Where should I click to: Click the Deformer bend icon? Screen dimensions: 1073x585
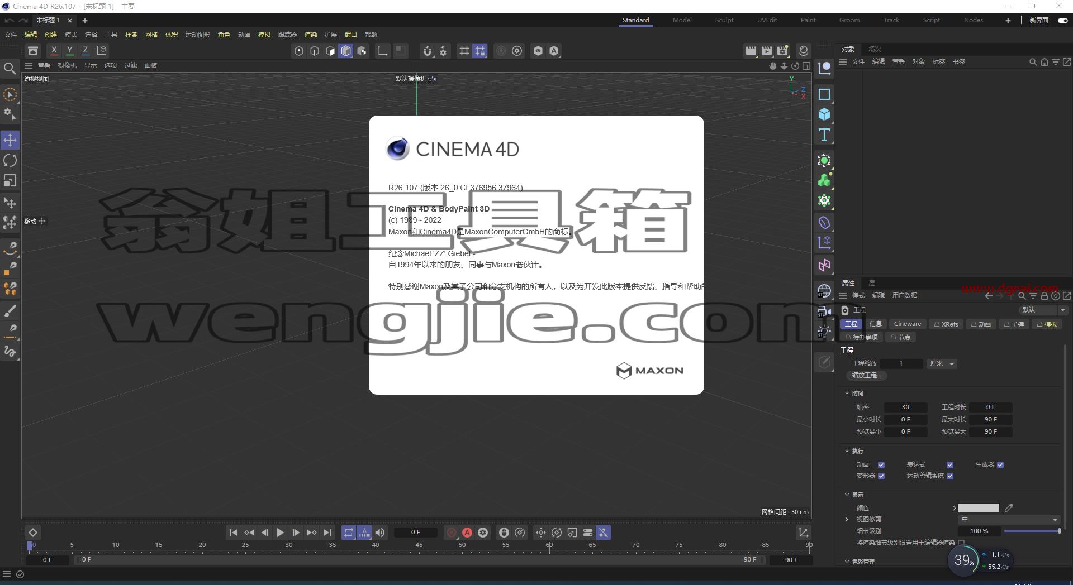coord(824,223)
